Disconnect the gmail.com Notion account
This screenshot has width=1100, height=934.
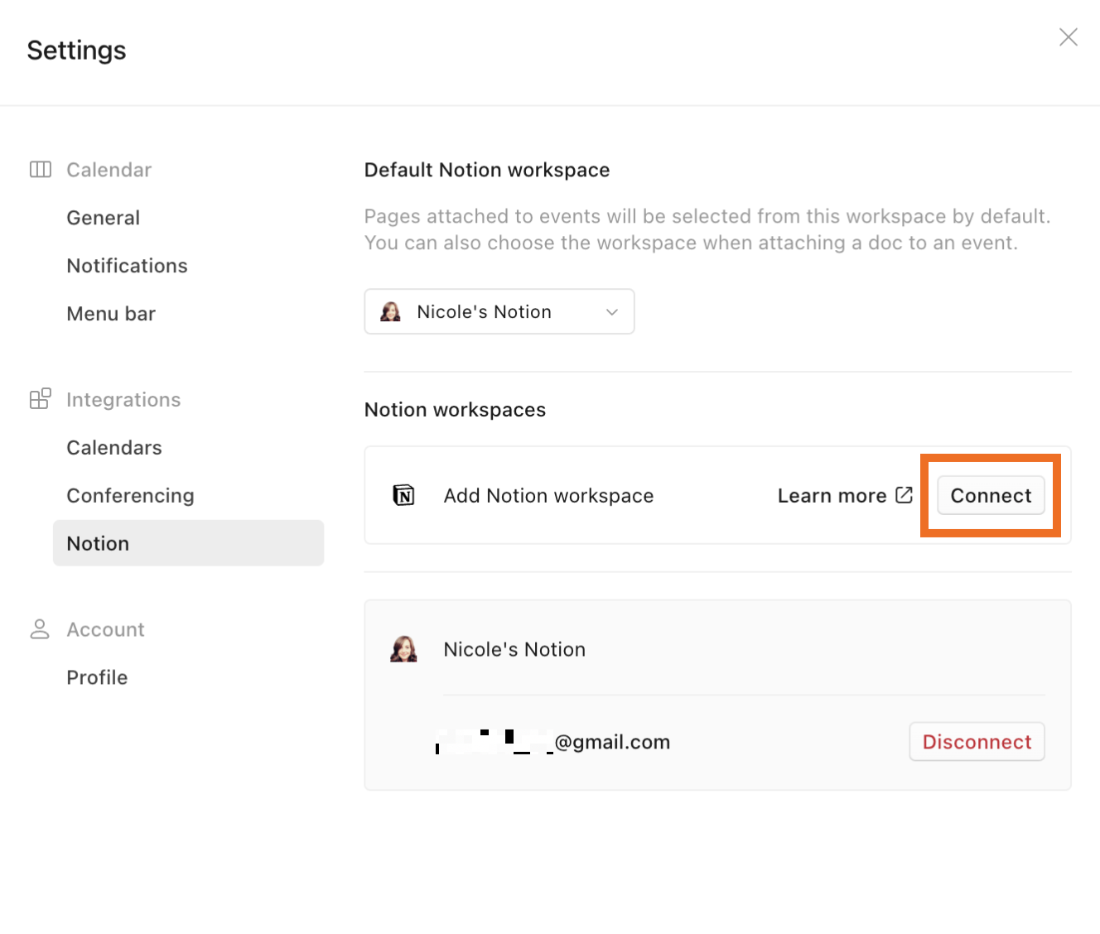click(977, 742)
